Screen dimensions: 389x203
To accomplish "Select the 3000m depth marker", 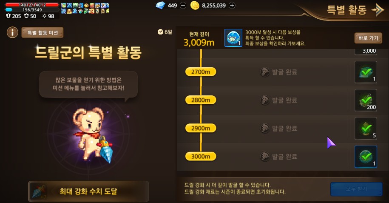I will click(201, 157).
